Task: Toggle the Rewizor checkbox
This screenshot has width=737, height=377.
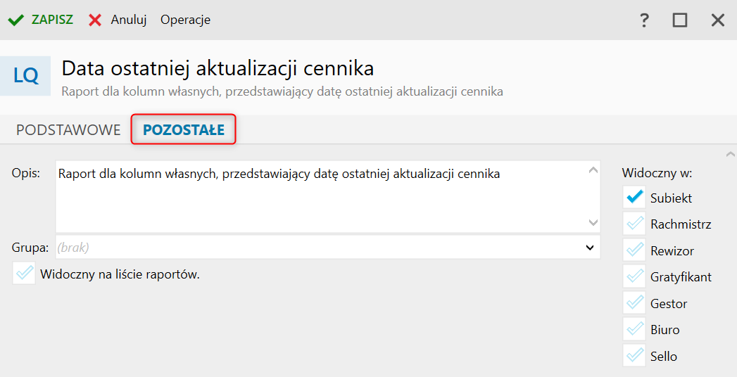Action: tap(634, 250)
